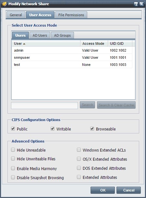Enable Hide Unwriteable Files option
The height and width of the screenshot is (198, 146).
pyautogui.click(x=13, y=158)
